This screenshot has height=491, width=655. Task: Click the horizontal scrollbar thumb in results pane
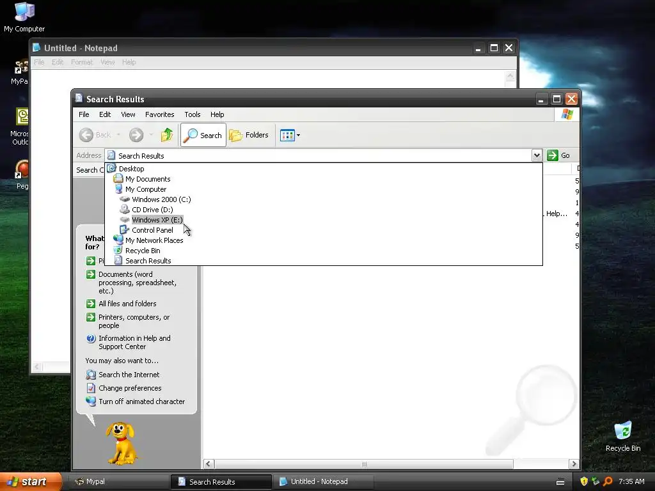click(364, 464)
